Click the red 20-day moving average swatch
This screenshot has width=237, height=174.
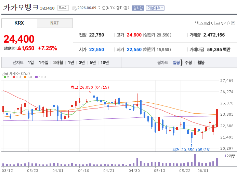click(14, 77)
